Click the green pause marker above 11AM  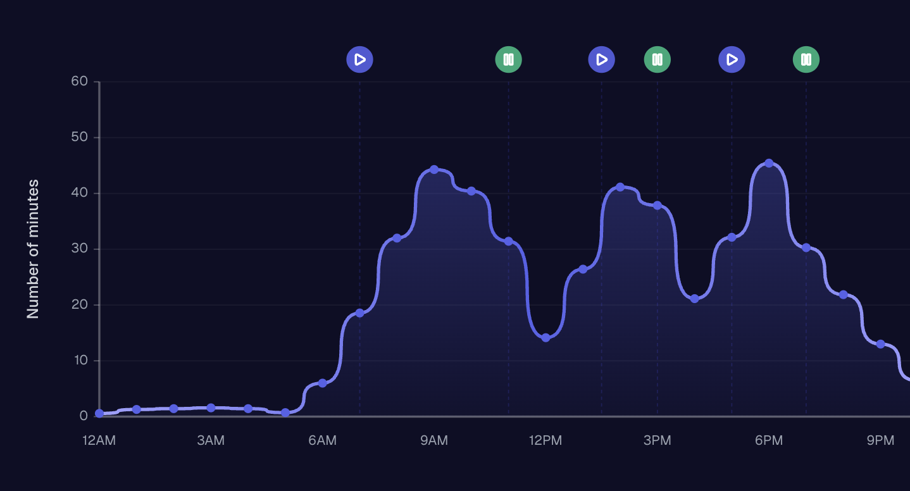(509, 59)
